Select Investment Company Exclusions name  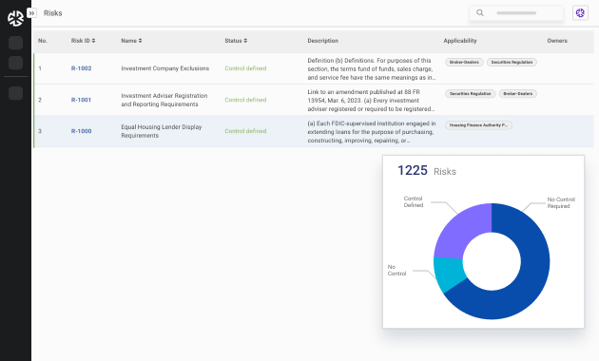pos(165,68)
